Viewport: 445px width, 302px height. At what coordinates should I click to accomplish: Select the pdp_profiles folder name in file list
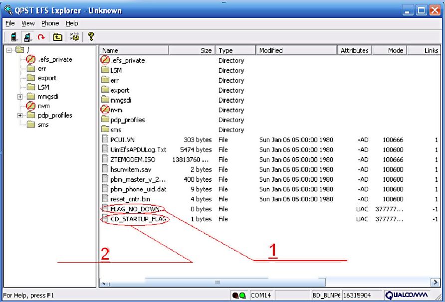[x=127, y=120]
